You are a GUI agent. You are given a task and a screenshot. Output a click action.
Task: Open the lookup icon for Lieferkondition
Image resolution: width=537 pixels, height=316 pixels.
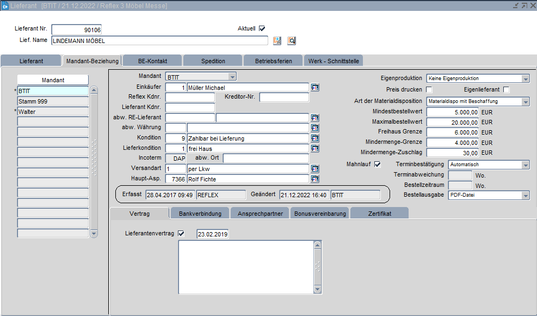(x=314, y=148)
